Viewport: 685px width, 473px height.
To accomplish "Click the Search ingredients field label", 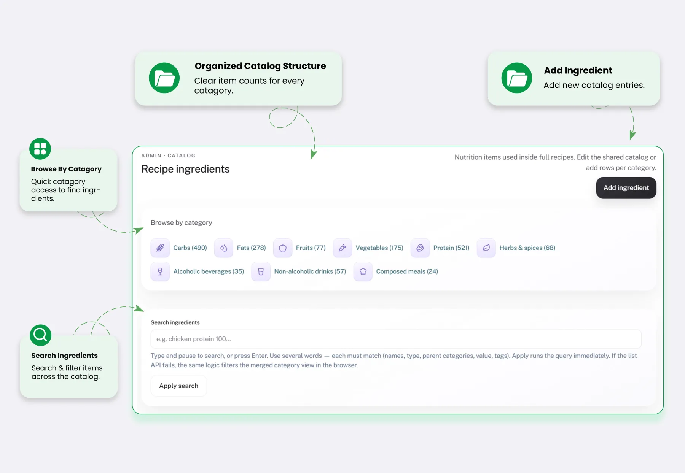I will tap(175, 322).
